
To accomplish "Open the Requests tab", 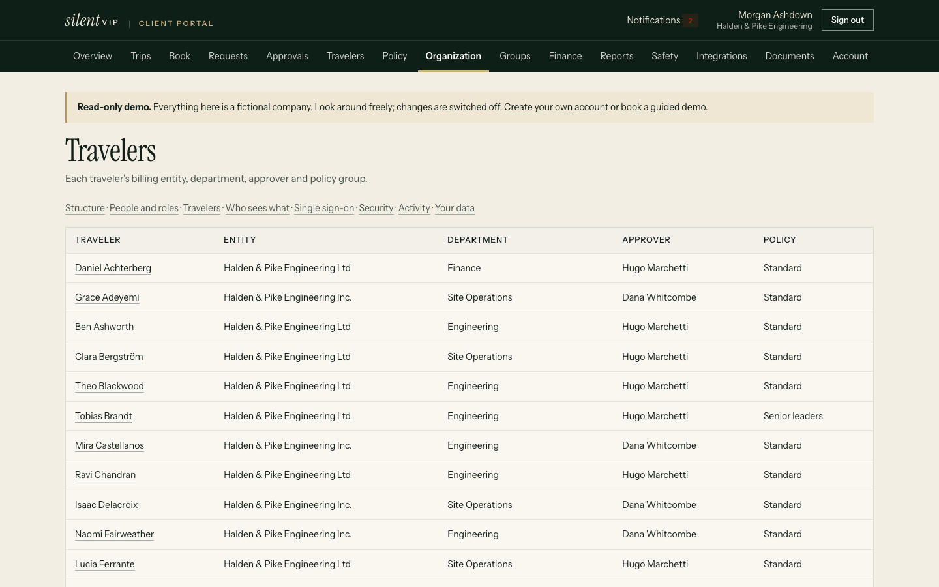I will pyautogui.click(x=228, y=56).
